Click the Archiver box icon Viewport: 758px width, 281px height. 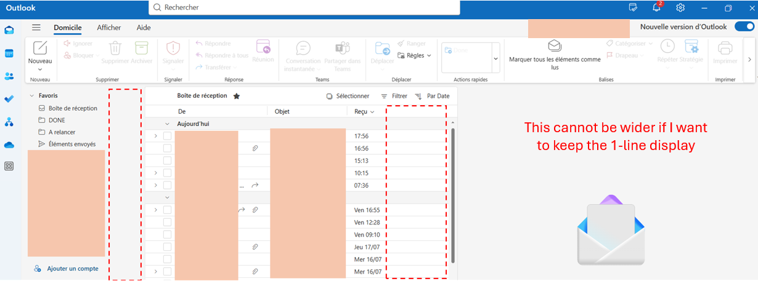click(x=142, y=48)
